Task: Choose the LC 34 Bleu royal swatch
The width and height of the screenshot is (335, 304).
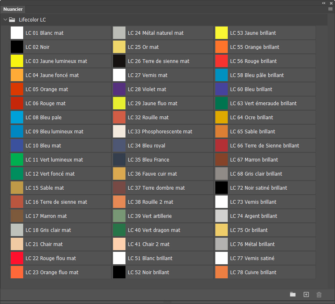Action: (x=119, y=146)
